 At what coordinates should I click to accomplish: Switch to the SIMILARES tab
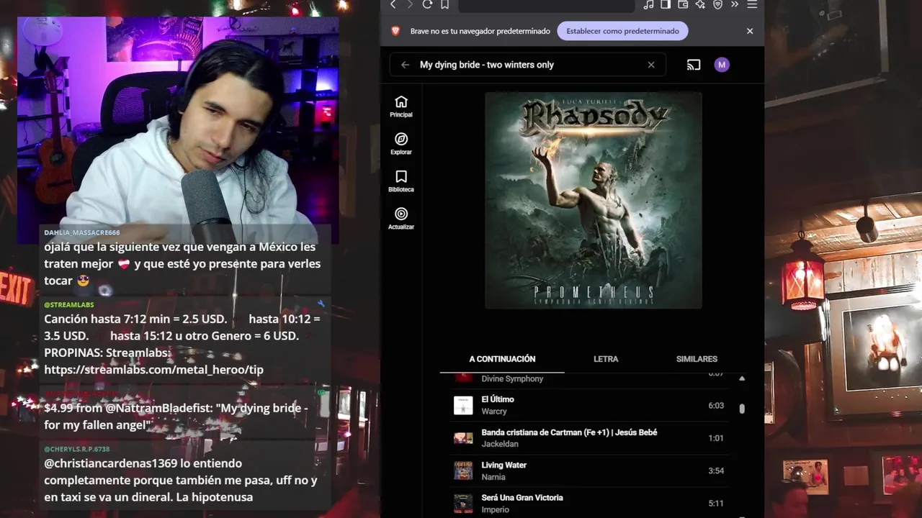coord(697,359)
